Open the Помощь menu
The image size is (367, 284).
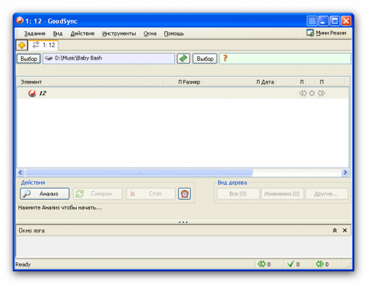click(x=174, y=33)
